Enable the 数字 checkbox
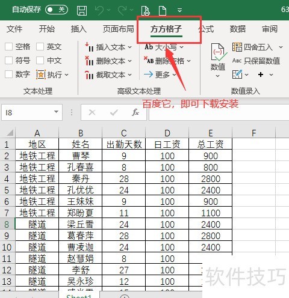Screen dimensions: 289x298 8,74
